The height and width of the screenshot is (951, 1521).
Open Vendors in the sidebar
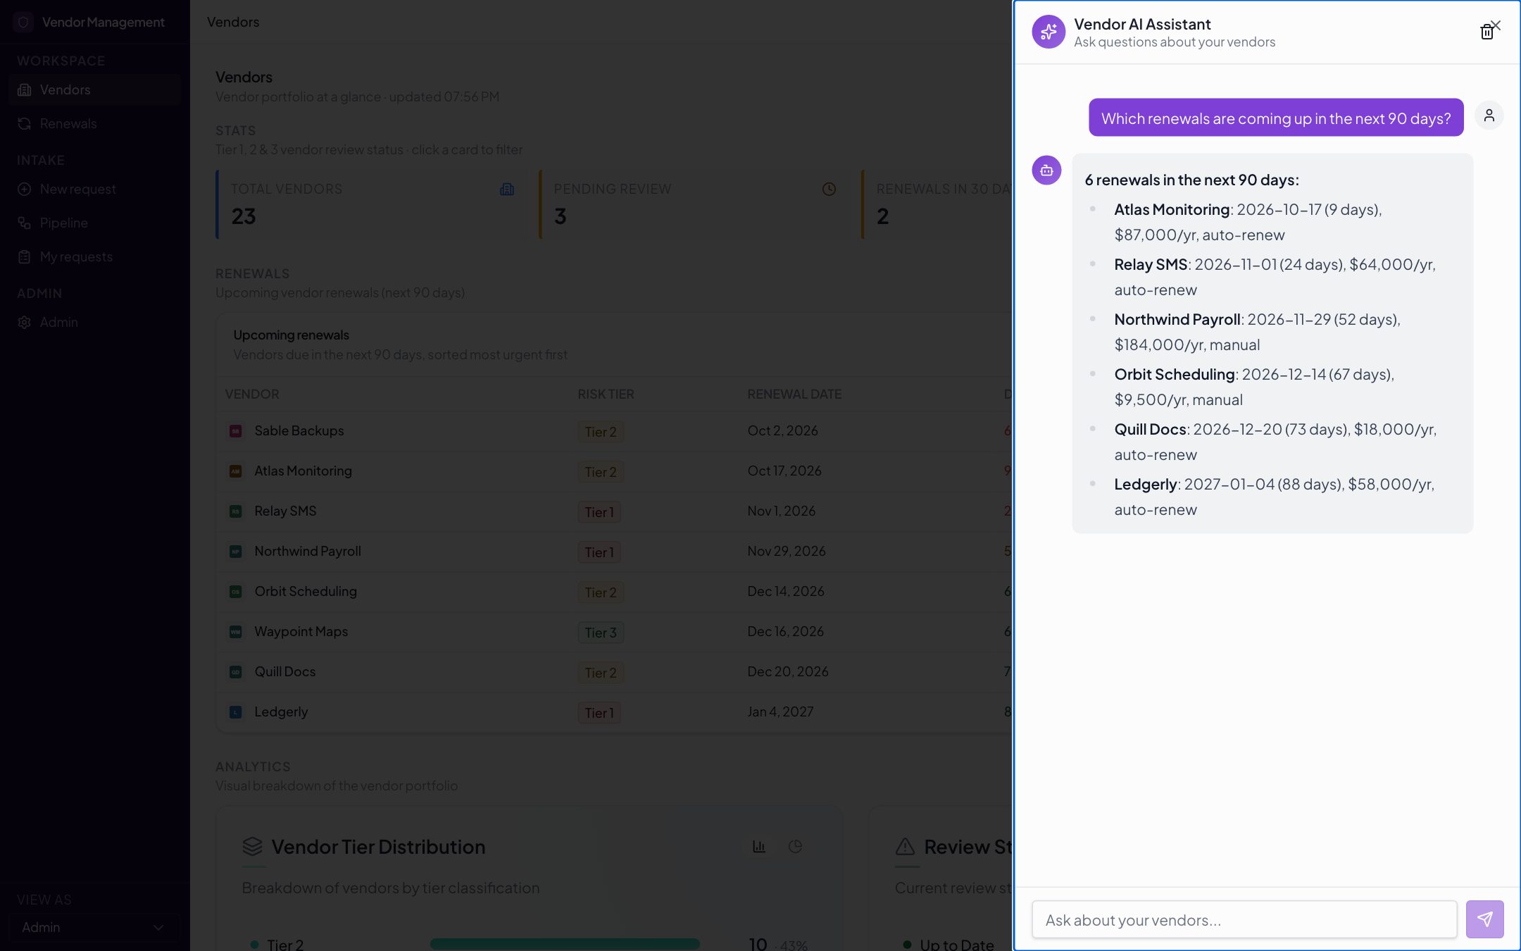[x=94, y=89]
